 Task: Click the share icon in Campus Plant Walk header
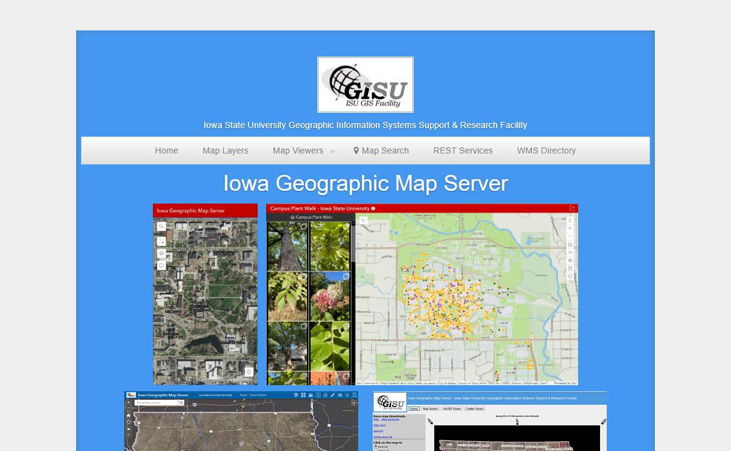[571, 208]
